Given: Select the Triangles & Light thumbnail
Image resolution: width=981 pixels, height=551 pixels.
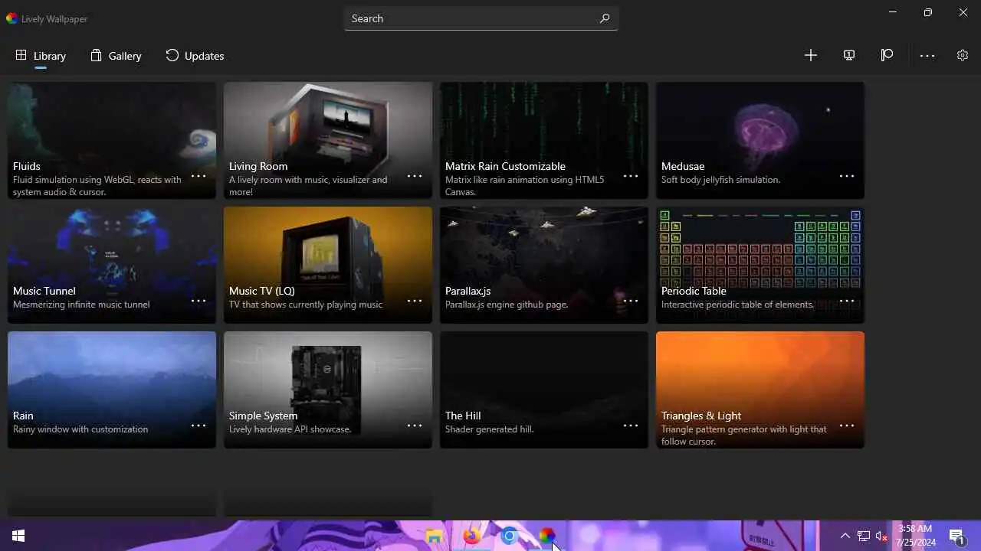Looking at the screenshot, I should click(x=760, y=390).
